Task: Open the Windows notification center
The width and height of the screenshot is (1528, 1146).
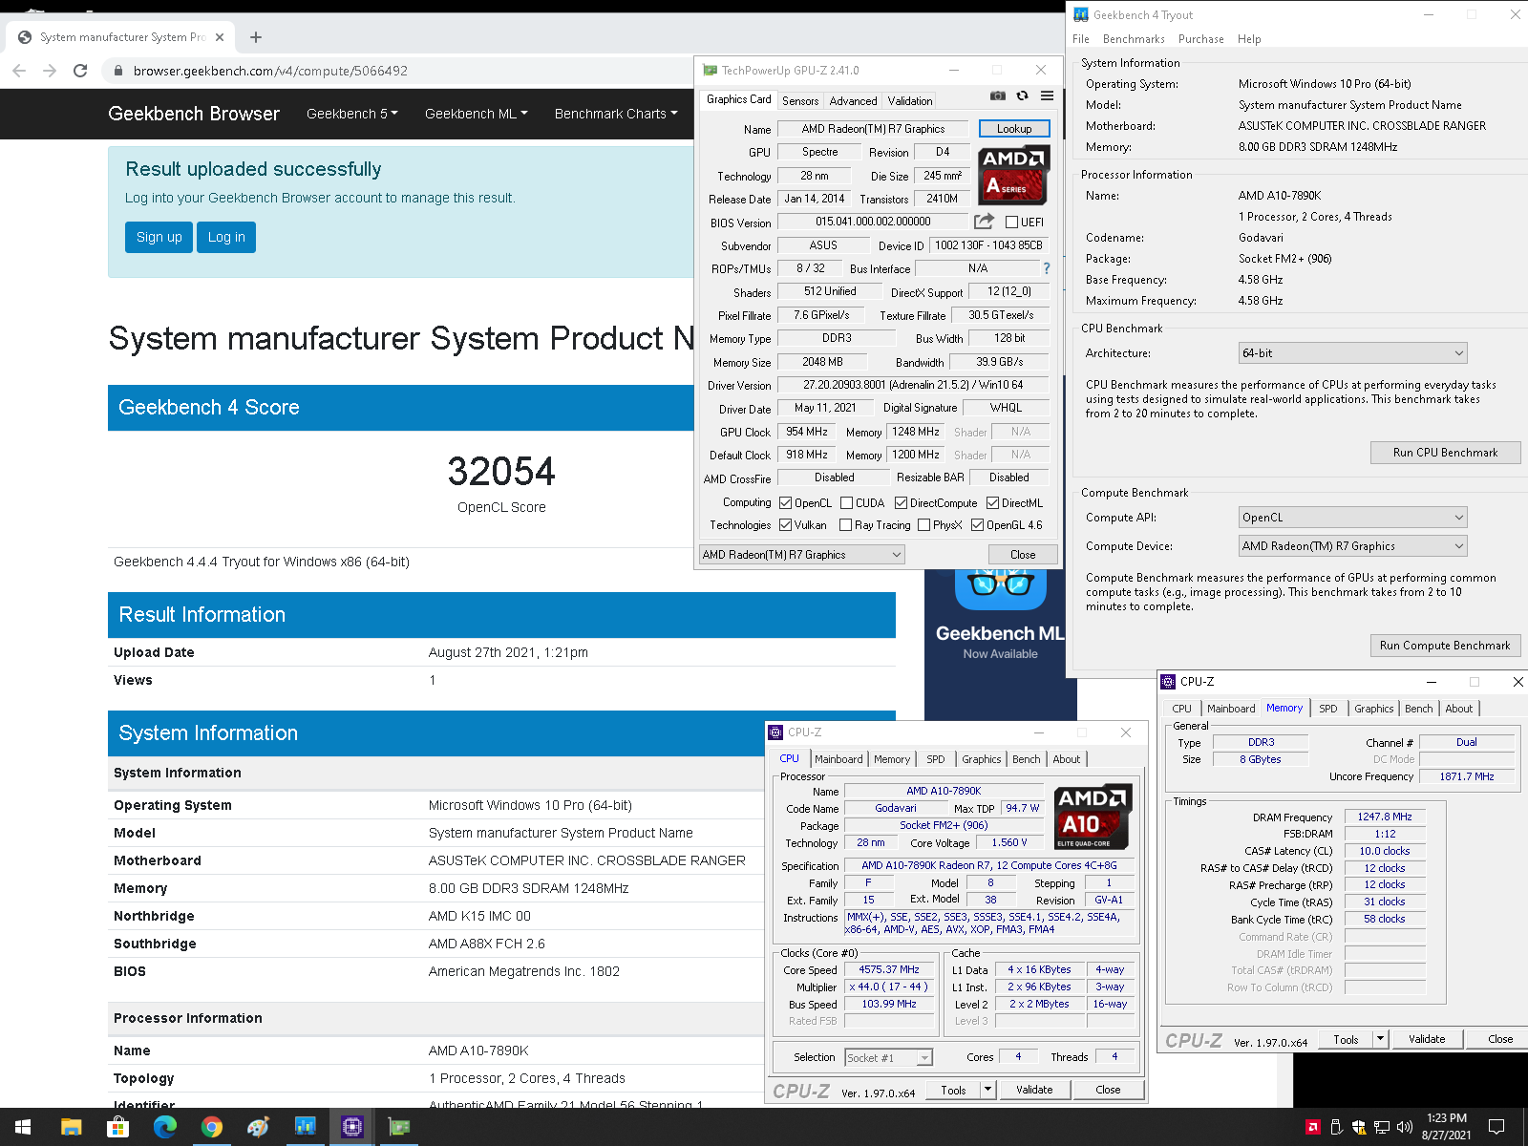Action: 1496,1127
